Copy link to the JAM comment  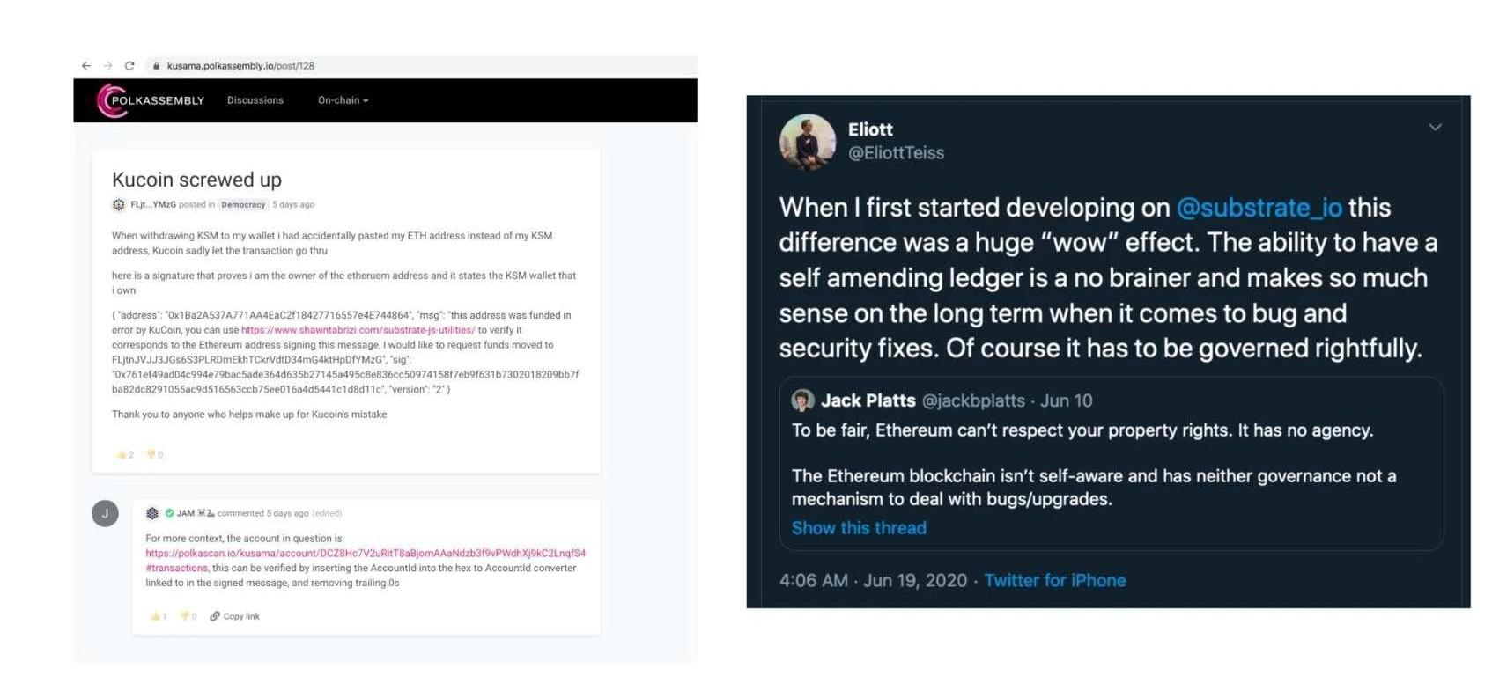(x=235, y=616)
